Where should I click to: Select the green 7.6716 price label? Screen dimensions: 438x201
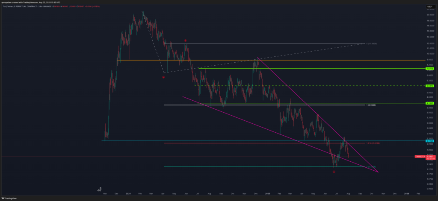(430, 68)
